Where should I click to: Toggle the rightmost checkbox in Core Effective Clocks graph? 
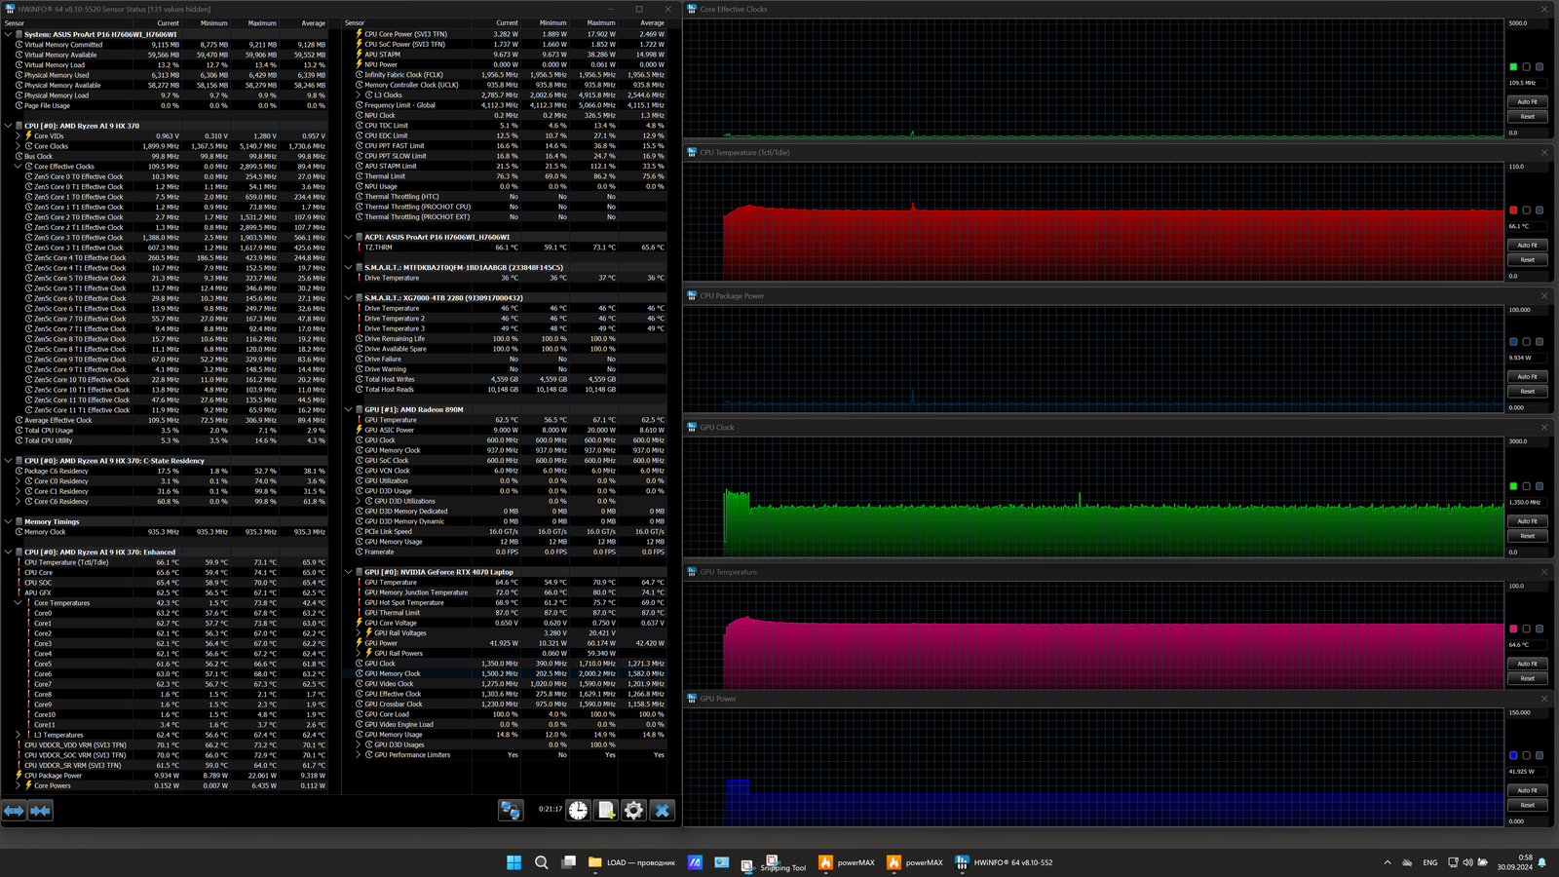tap(1540, 67)
